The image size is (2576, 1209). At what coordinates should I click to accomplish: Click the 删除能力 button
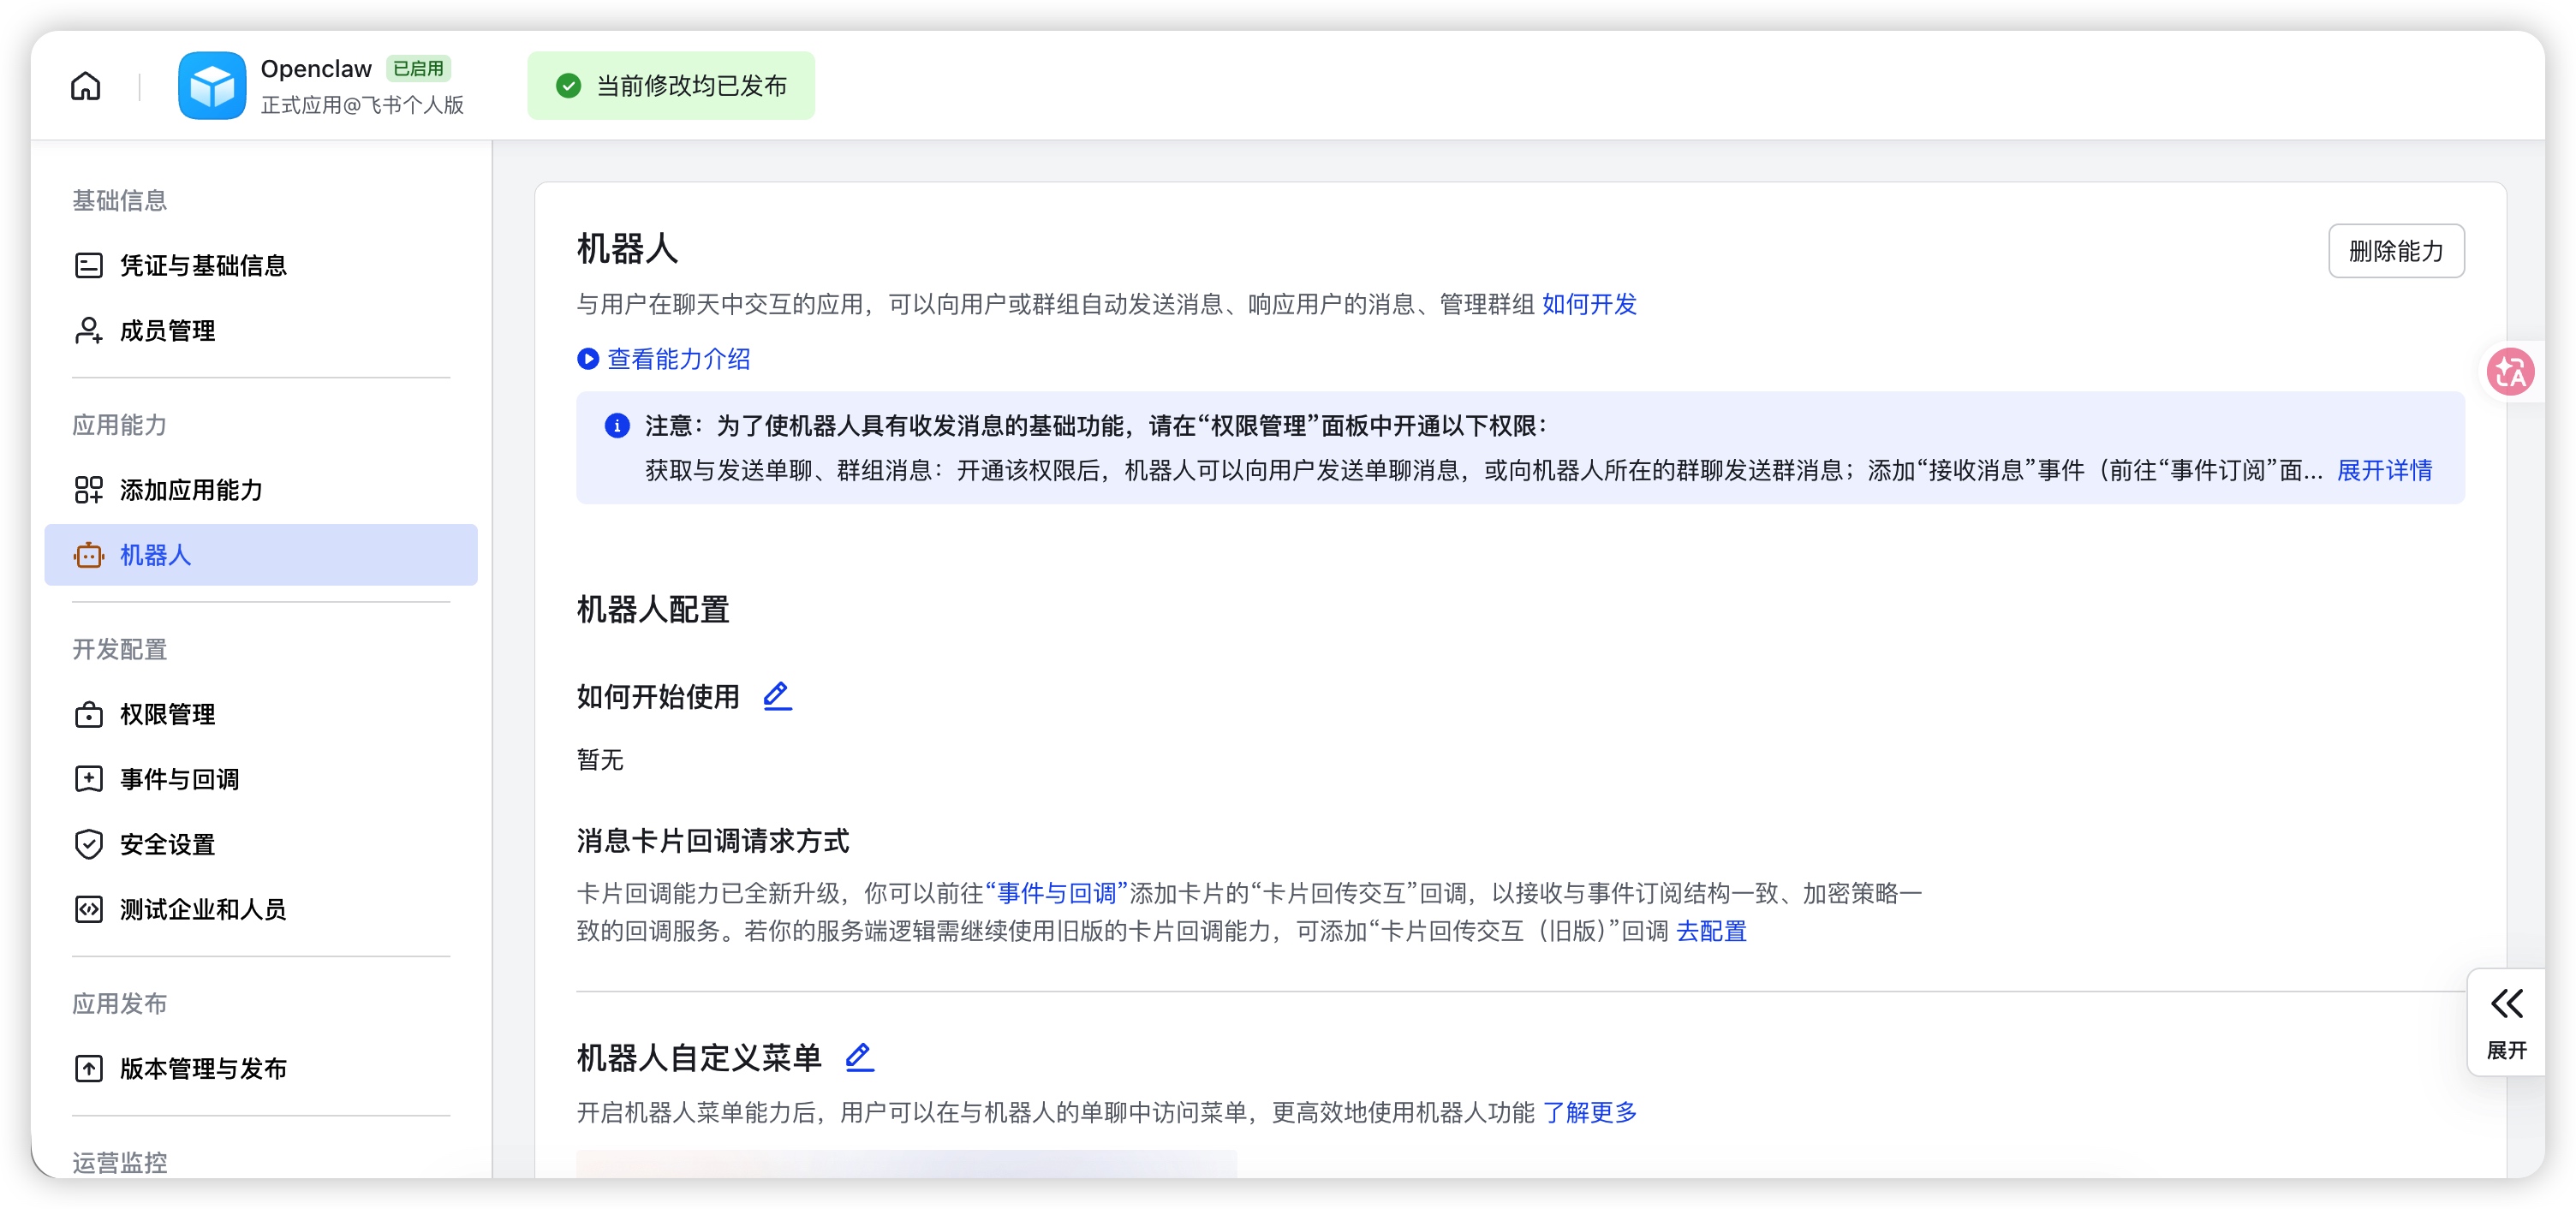(x=2395, y=251)
